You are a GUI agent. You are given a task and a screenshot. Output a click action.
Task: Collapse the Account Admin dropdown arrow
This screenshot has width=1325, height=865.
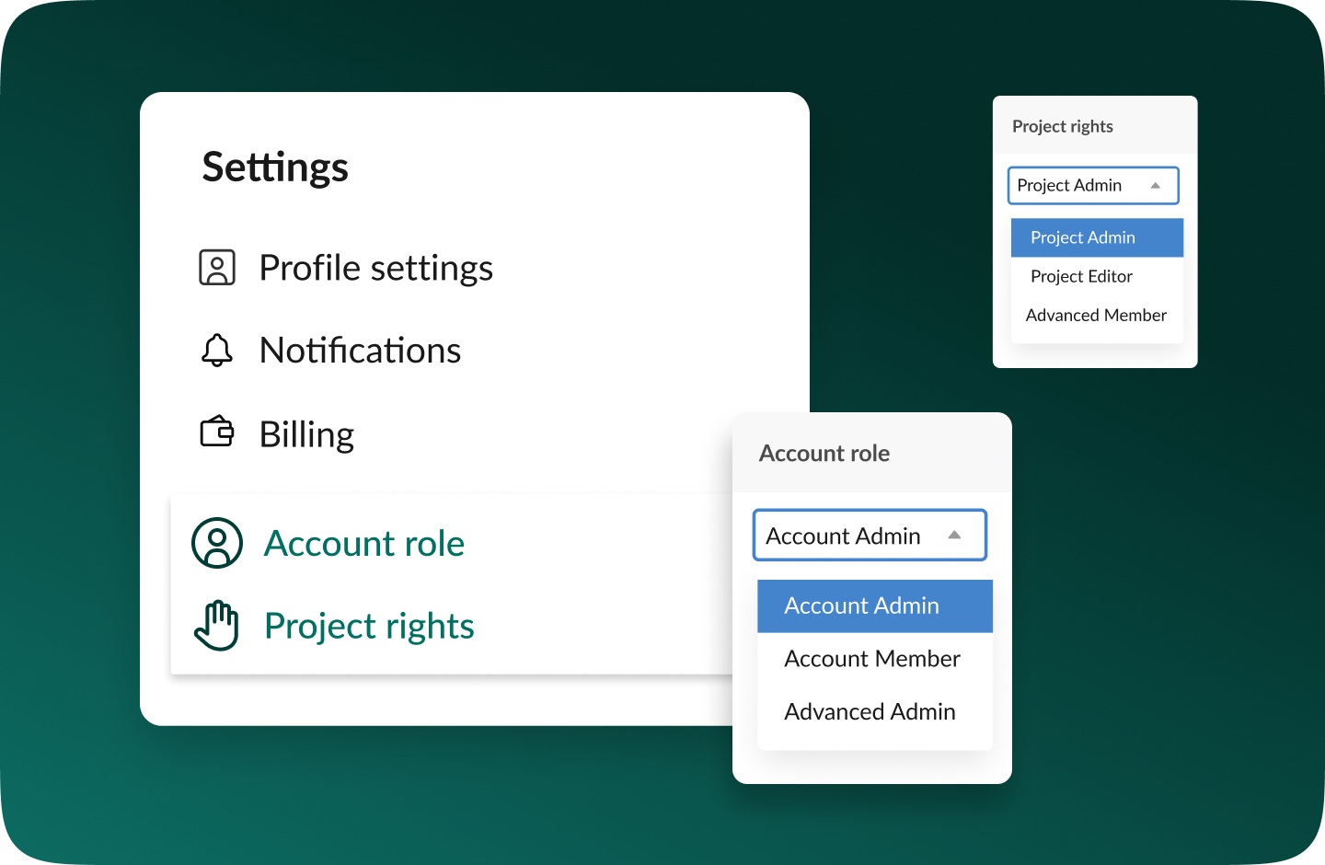click(954, 536)
